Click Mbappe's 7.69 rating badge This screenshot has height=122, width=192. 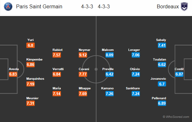83,94
